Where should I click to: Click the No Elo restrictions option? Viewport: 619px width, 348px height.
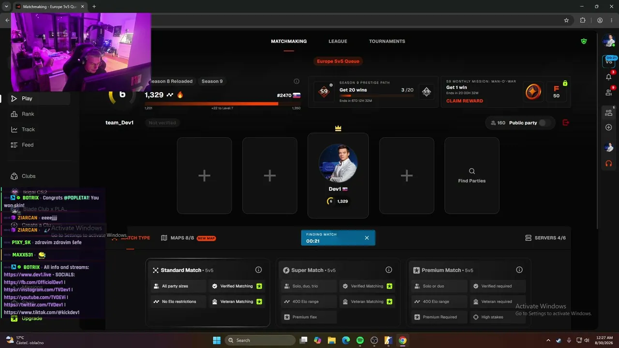pos(178,302)
